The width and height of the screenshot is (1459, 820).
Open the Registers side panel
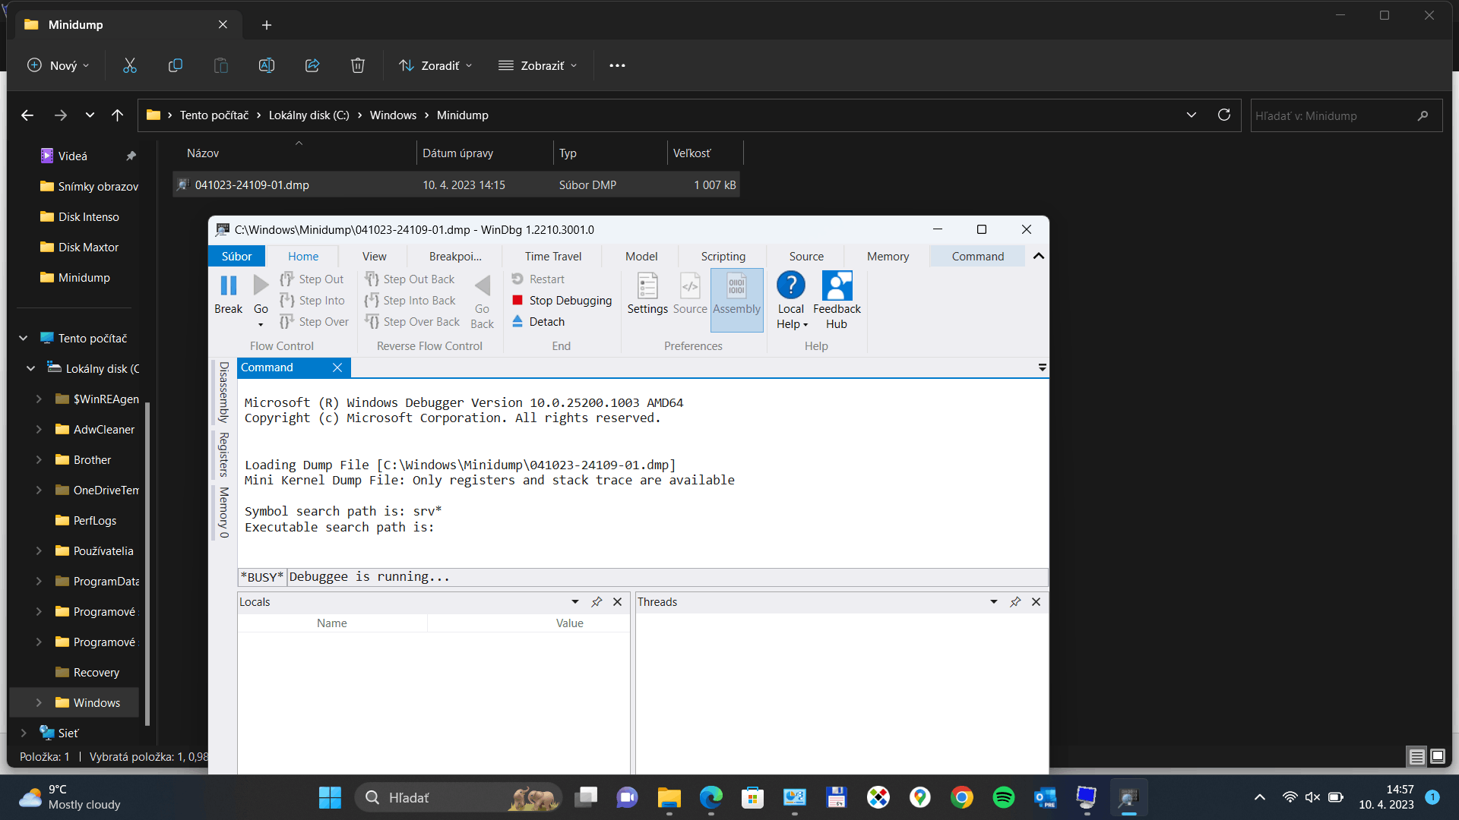coord(223,454)
